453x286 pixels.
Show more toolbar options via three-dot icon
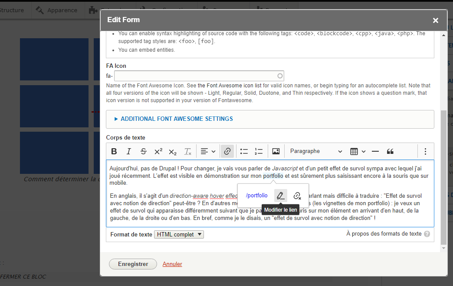(426, 151)
